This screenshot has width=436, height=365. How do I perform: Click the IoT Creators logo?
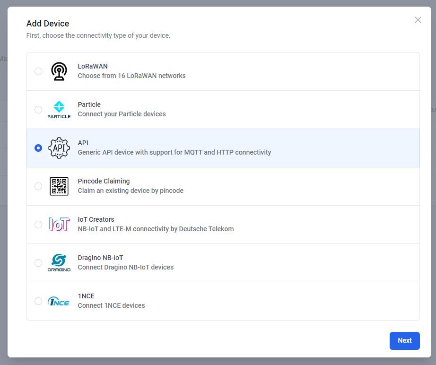coord(59,224)
